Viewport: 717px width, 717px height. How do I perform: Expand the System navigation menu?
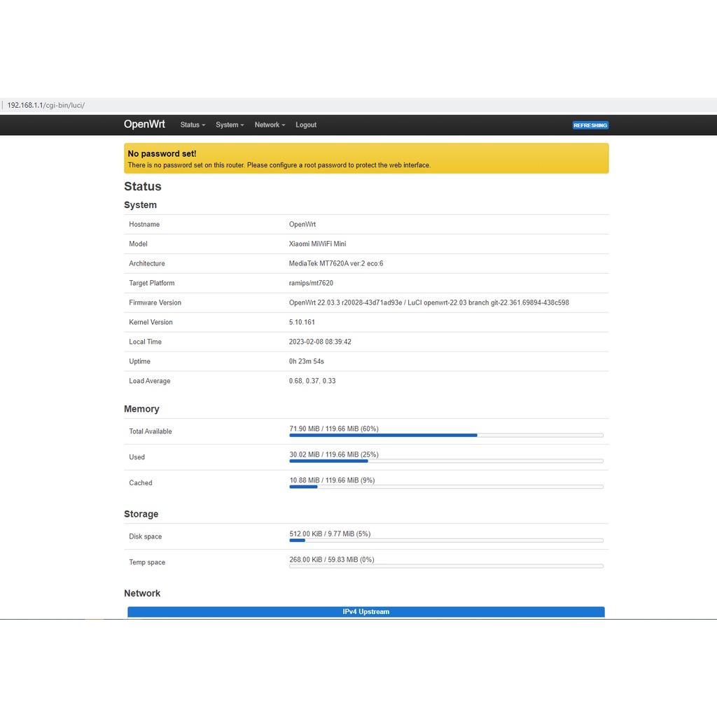[x=230, y=125]
